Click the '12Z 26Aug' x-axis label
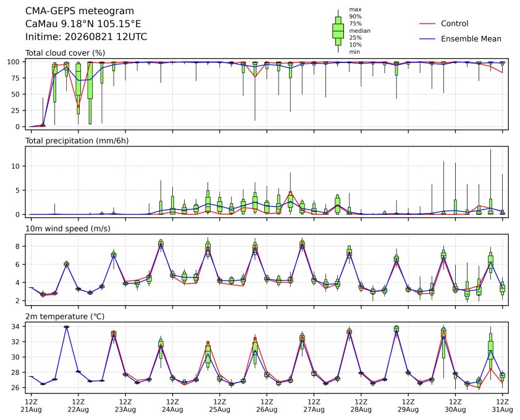Viewport: 520px width, 420px height. 267,406
